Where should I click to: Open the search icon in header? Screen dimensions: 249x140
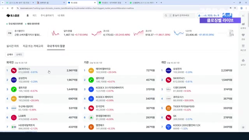tap(166, 16)
